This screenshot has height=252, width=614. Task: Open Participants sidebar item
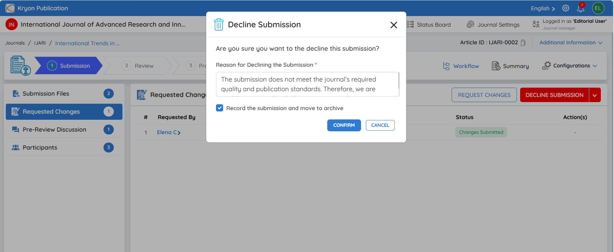point(64,147)
